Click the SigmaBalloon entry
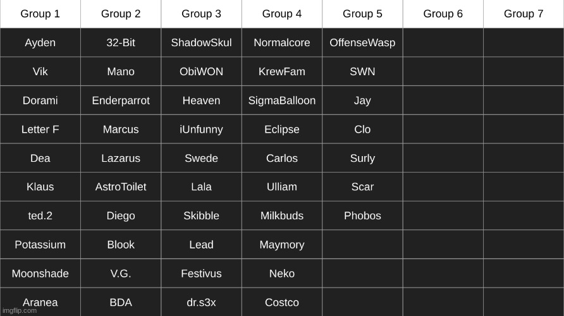The width and height of the screenshot is (564, 316). (282, 100)
